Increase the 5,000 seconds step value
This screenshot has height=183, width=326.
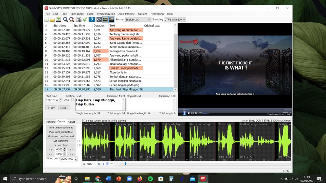coord(64,153)
